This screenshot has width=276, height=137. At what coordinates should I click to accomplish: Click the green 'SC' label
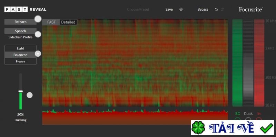(237, 114)
